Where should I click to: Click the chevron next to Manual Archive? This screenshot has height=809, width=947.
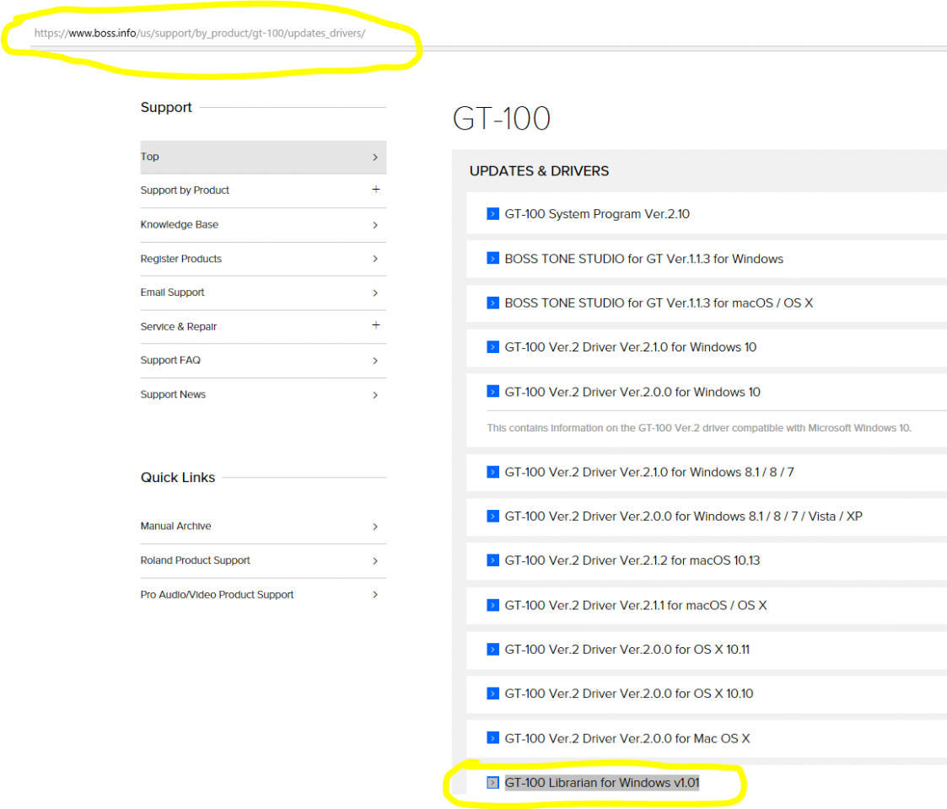point(375,527)
